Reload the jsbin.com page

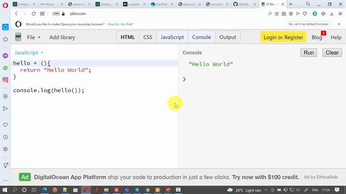[x=34, y=13]
